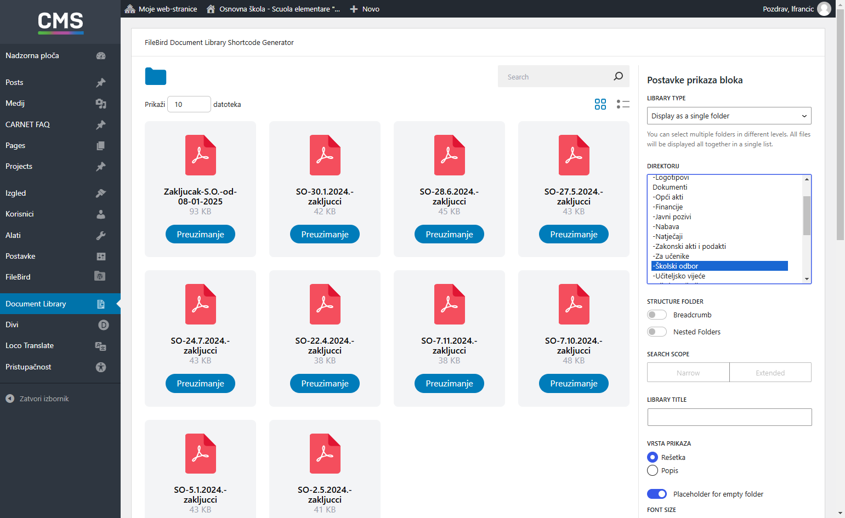Screen dimensions: 845x518
Task: Click the user avatar in the top bar
Action: click(824, 9)
